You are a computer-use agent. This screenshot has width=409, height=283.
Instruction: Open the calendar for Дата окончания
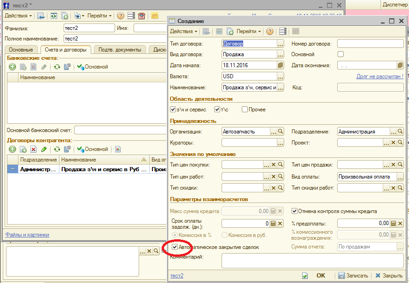400,65
